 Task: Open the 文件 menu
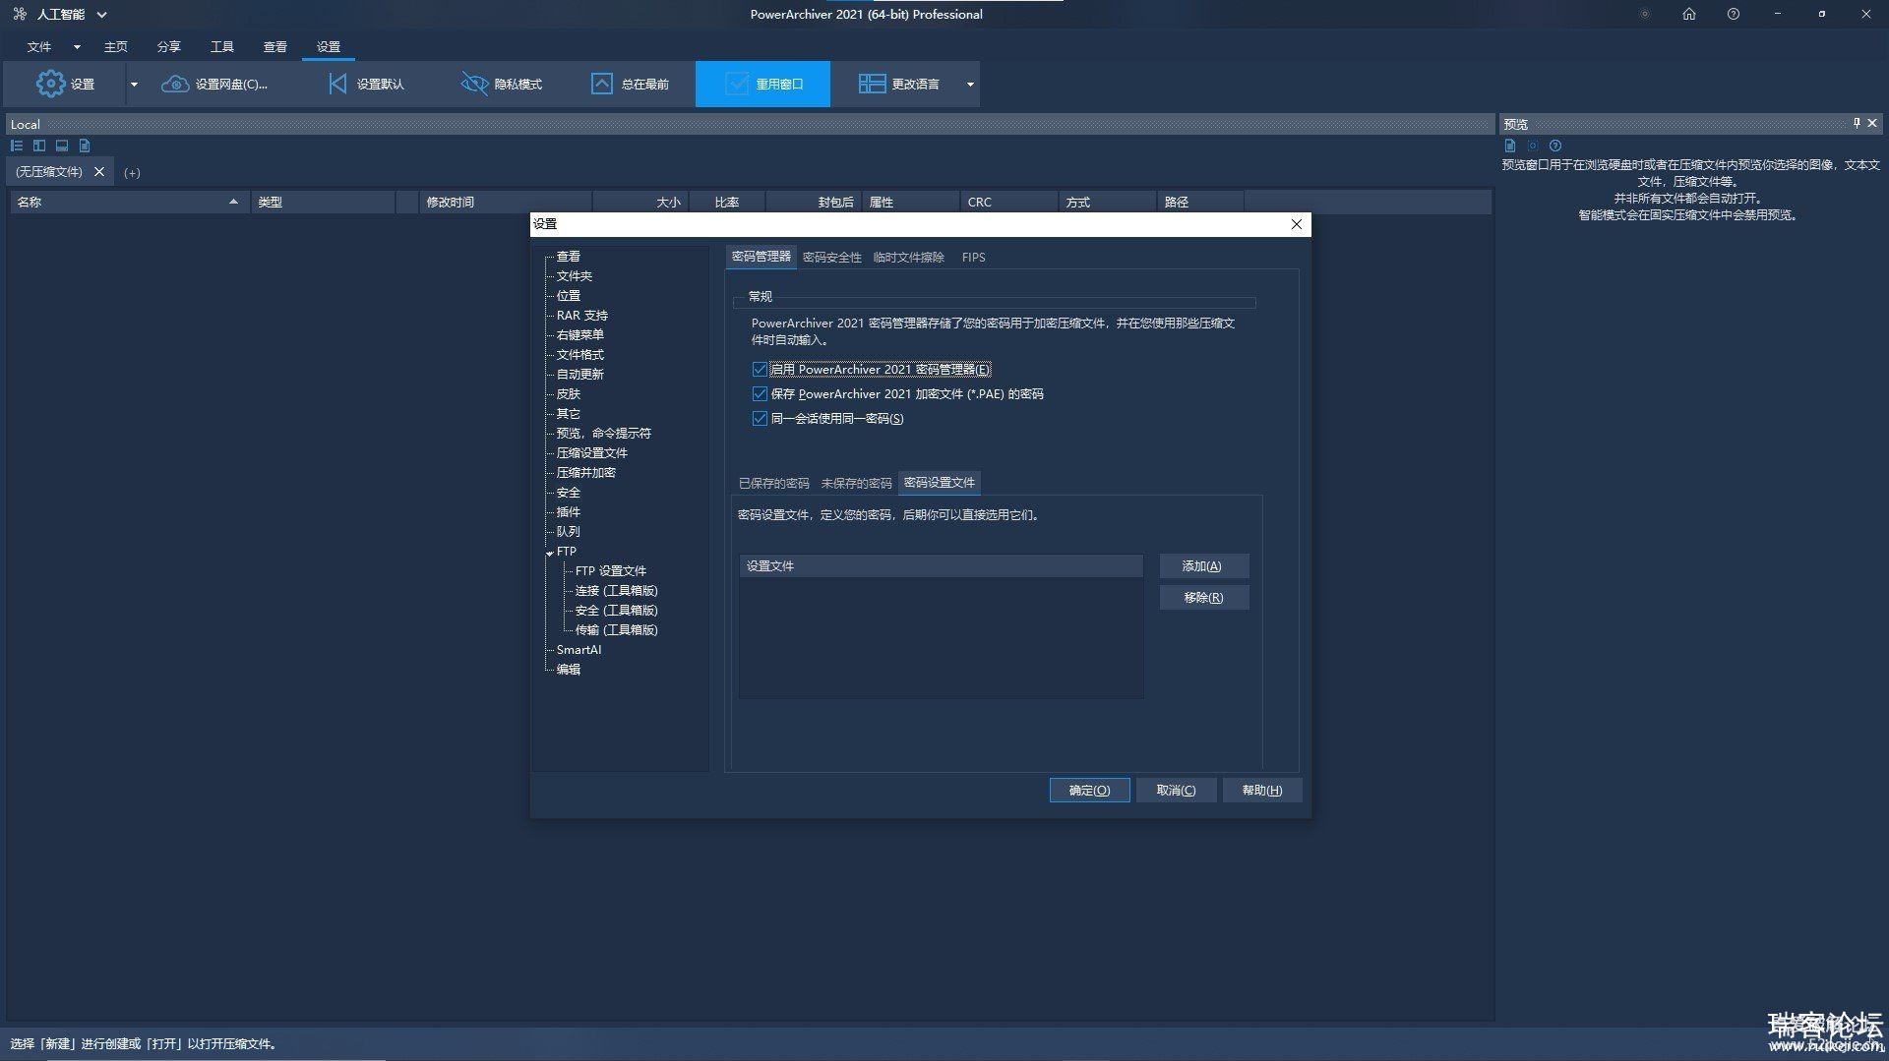pos(39,46)
